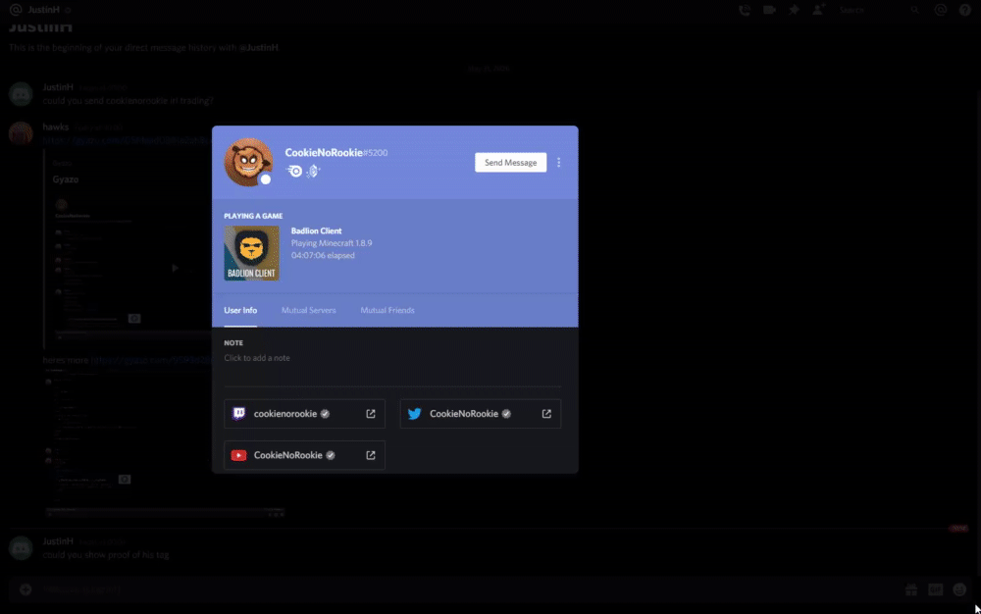Open the CookieNoRookie YouTube external link
Image resolution: width=981 pixels, height=614 pixels.
pyautogui.click(x=371, y=455)
